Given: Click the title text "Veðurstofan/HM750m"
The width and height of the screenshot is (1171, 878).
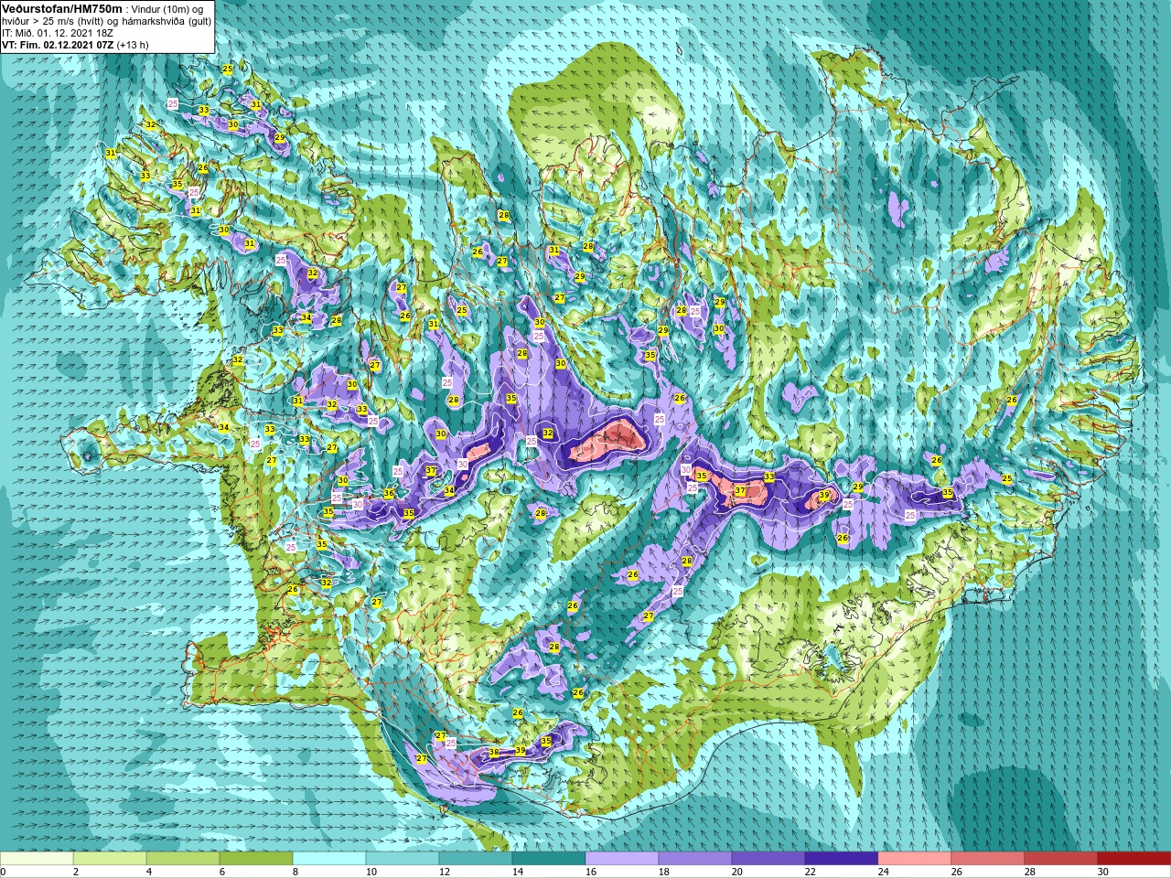Looking at the screenshot, I should pyautogui.click(x=61, y=8).
